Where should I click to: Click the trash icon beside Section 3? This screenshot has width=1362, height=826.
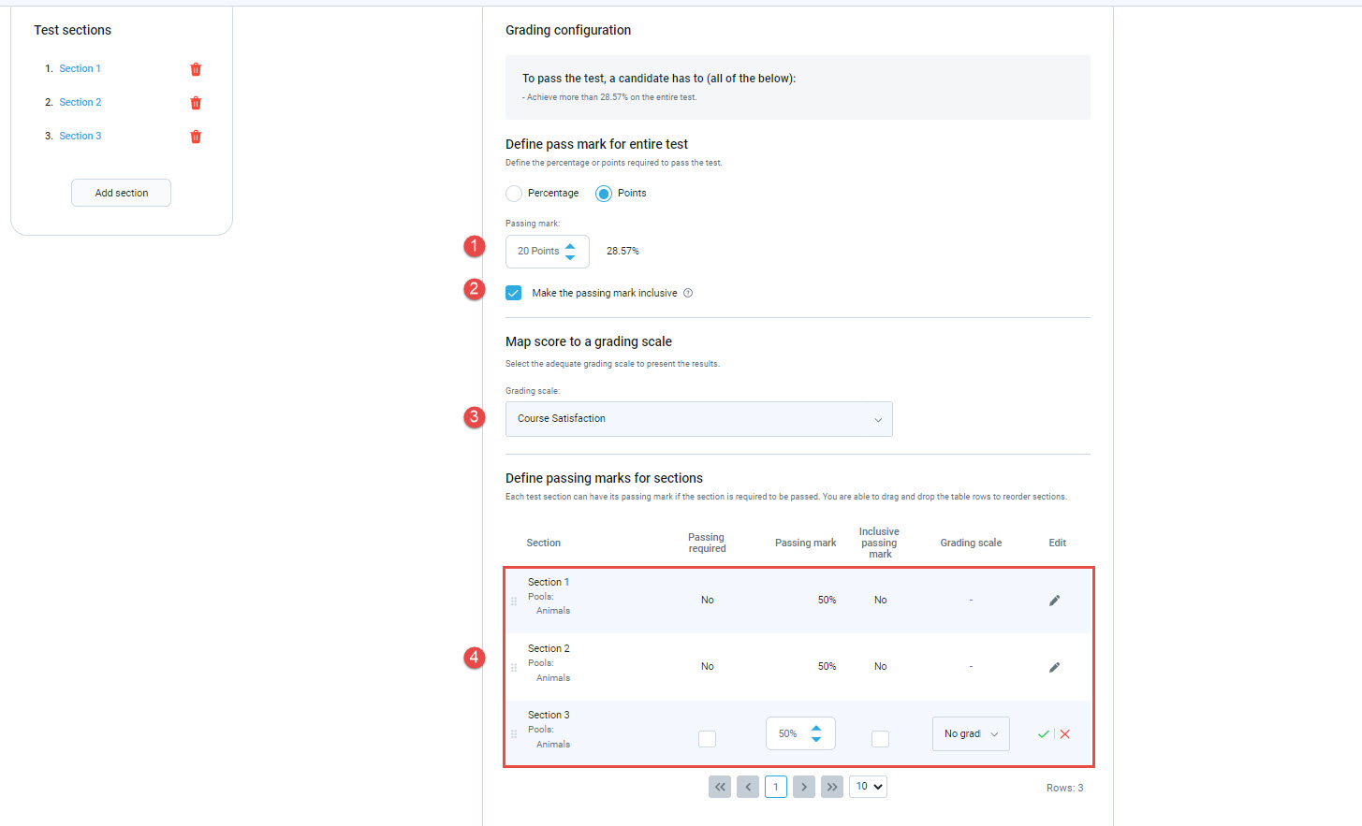tap(196, 137)
